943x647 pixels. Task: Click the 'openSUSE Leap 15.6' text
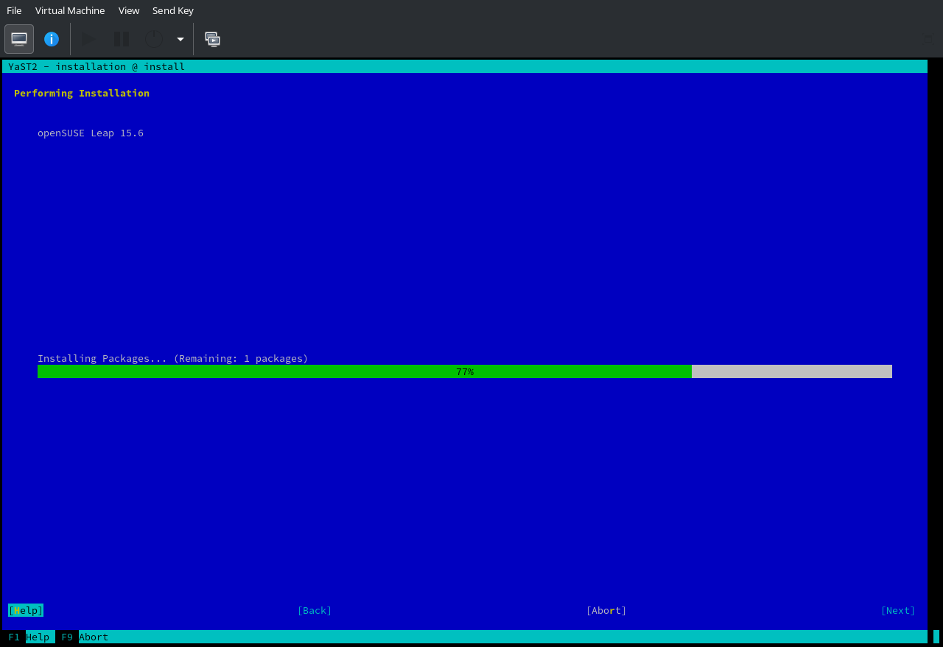tap(91, 133)
